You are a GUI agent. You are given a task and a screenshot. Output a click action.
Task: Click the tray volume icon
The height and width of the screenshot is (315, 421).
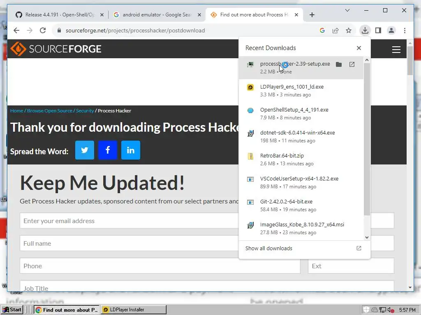click(391, 310)
